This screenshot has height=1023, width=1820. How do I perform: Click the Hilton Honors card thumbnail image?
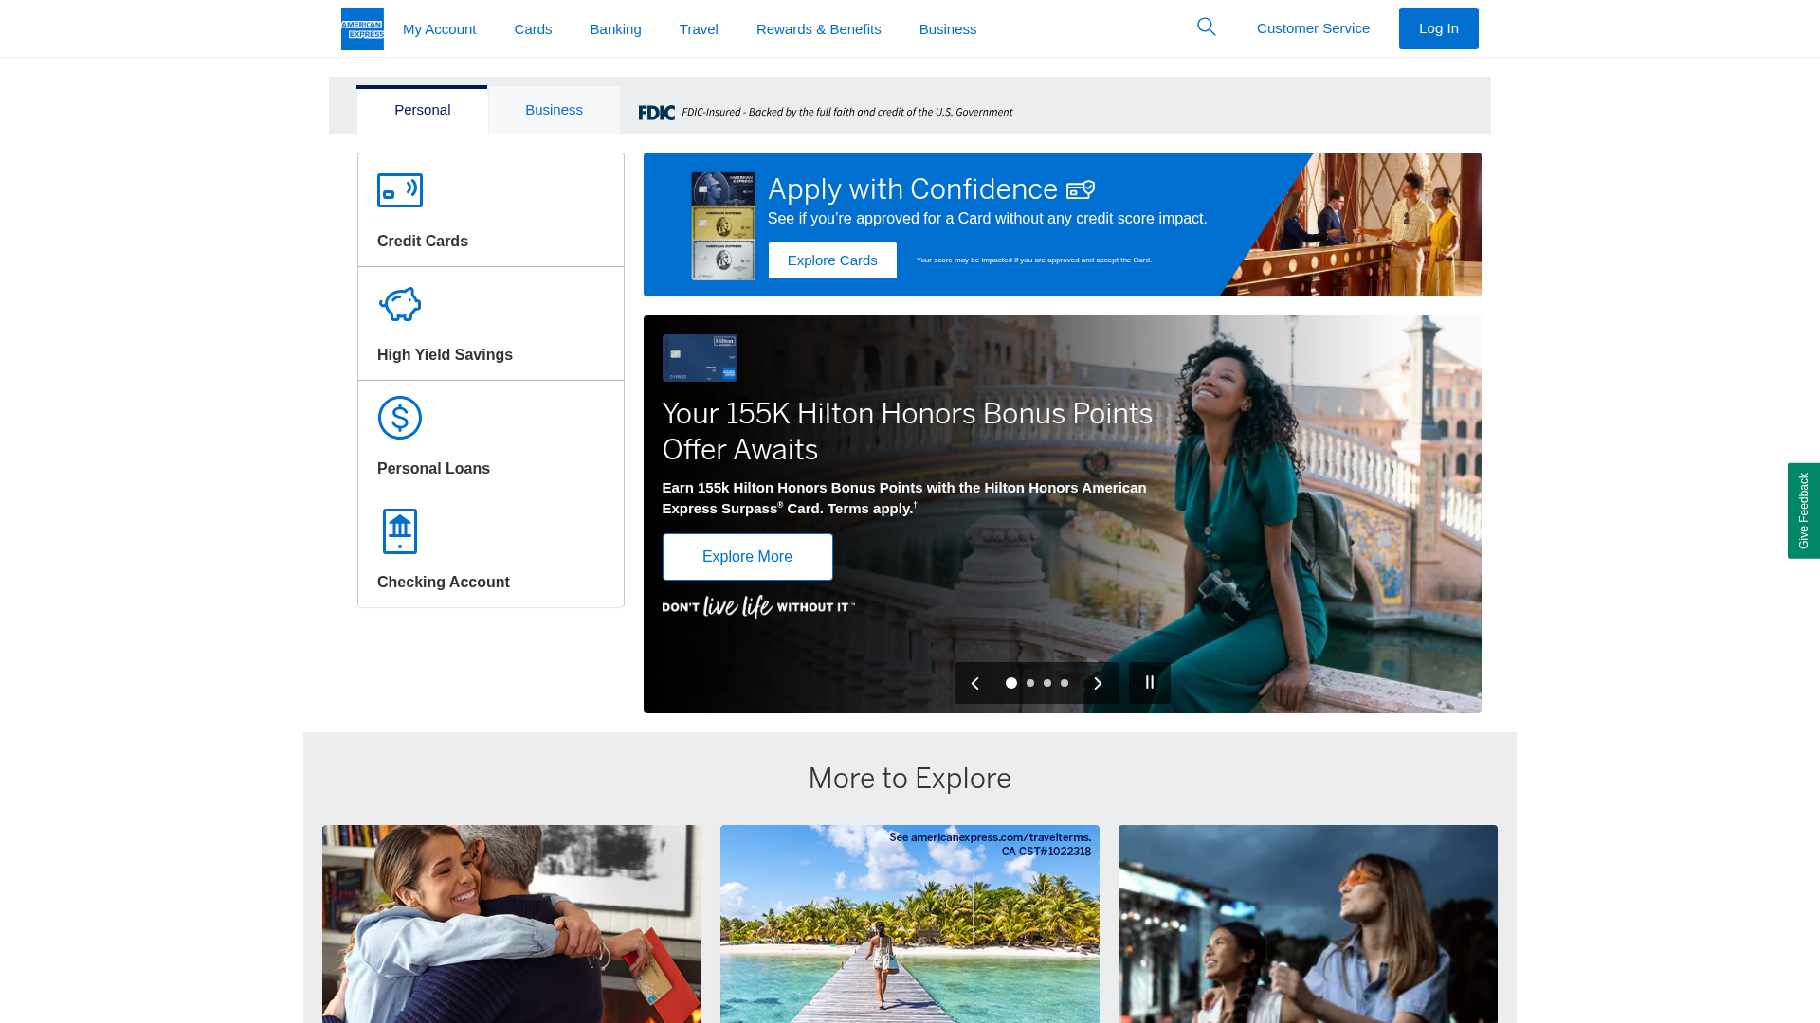click(700, 357)
